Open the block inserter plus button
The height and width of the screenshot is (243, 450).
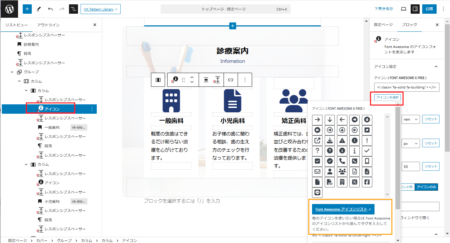point(27,9)
